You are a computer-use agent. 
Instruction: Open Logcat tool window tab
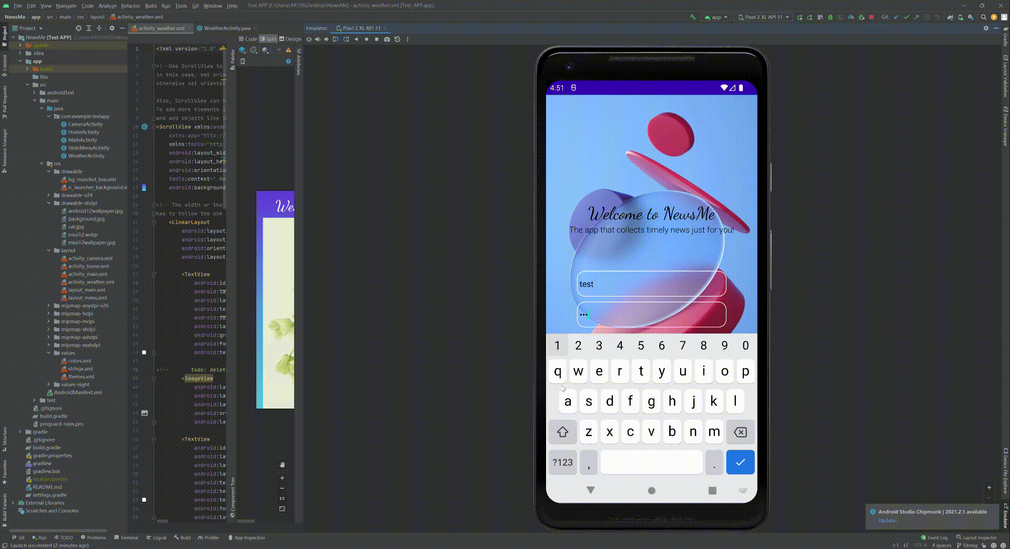(x=156, y=538)
